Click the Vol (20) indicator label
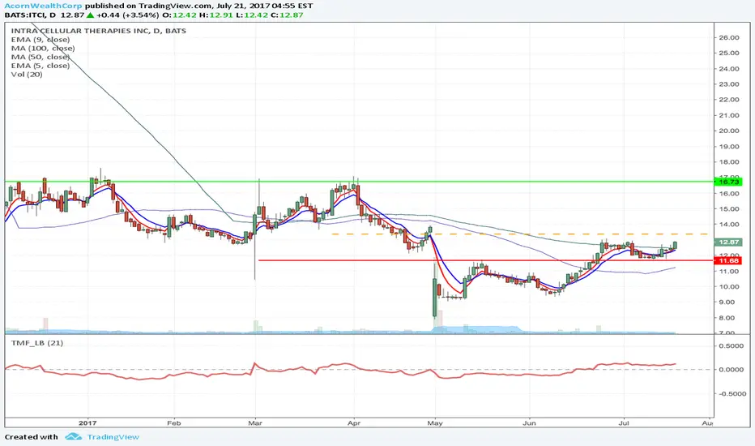Image resolution: width=755 pixels, height=446 pixels. (x=27, y=75)
